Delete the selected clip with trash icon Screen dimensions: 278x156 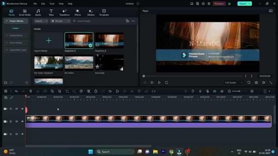tap(30, 91)
